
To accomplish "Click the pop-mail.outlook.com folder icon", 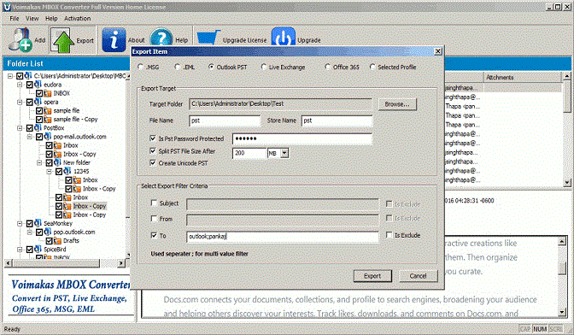I will [x=48, y=137].
